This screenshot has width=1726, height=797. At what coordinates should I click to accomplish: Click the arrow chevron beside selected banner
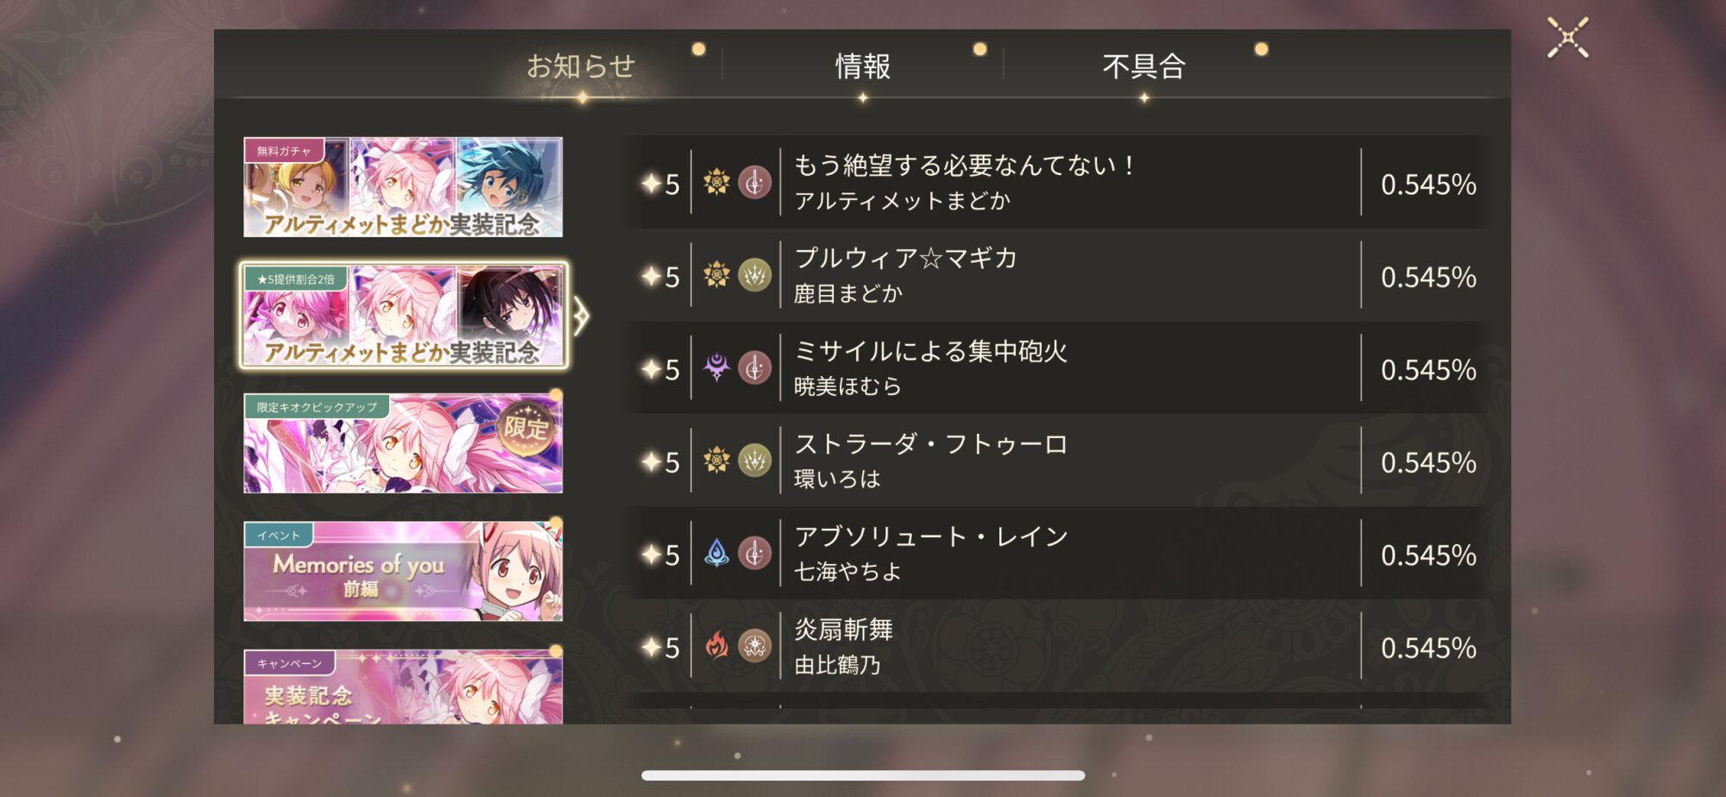[581, 317]
